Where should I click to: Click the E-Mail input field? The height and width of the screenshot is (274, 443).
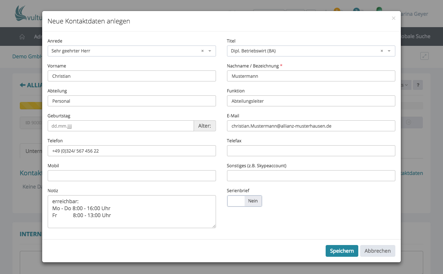tap(311, 126)
